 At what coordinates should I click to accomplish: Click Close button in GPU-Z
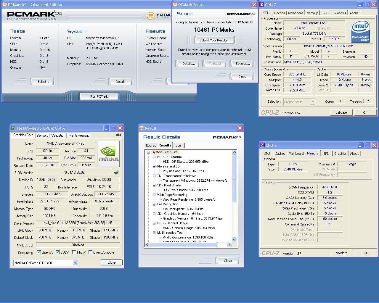click(112, 262)
